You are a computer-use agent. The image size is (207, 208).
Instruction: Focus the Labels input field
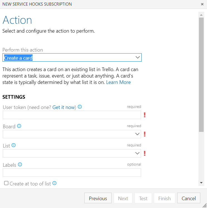coord(72,173)
